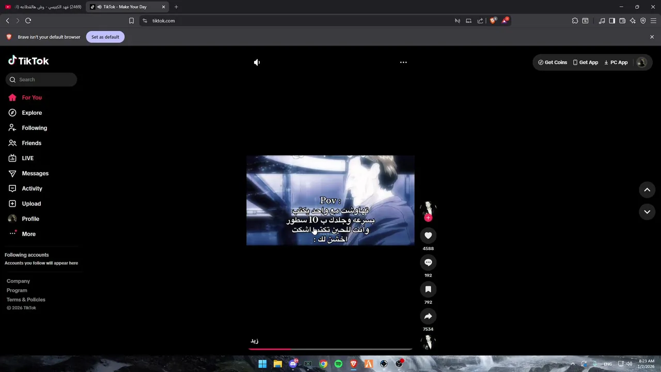Screen dimensions: 661x372
Task: Open the sound disc thumbnail below share
Action: point(428,342)
